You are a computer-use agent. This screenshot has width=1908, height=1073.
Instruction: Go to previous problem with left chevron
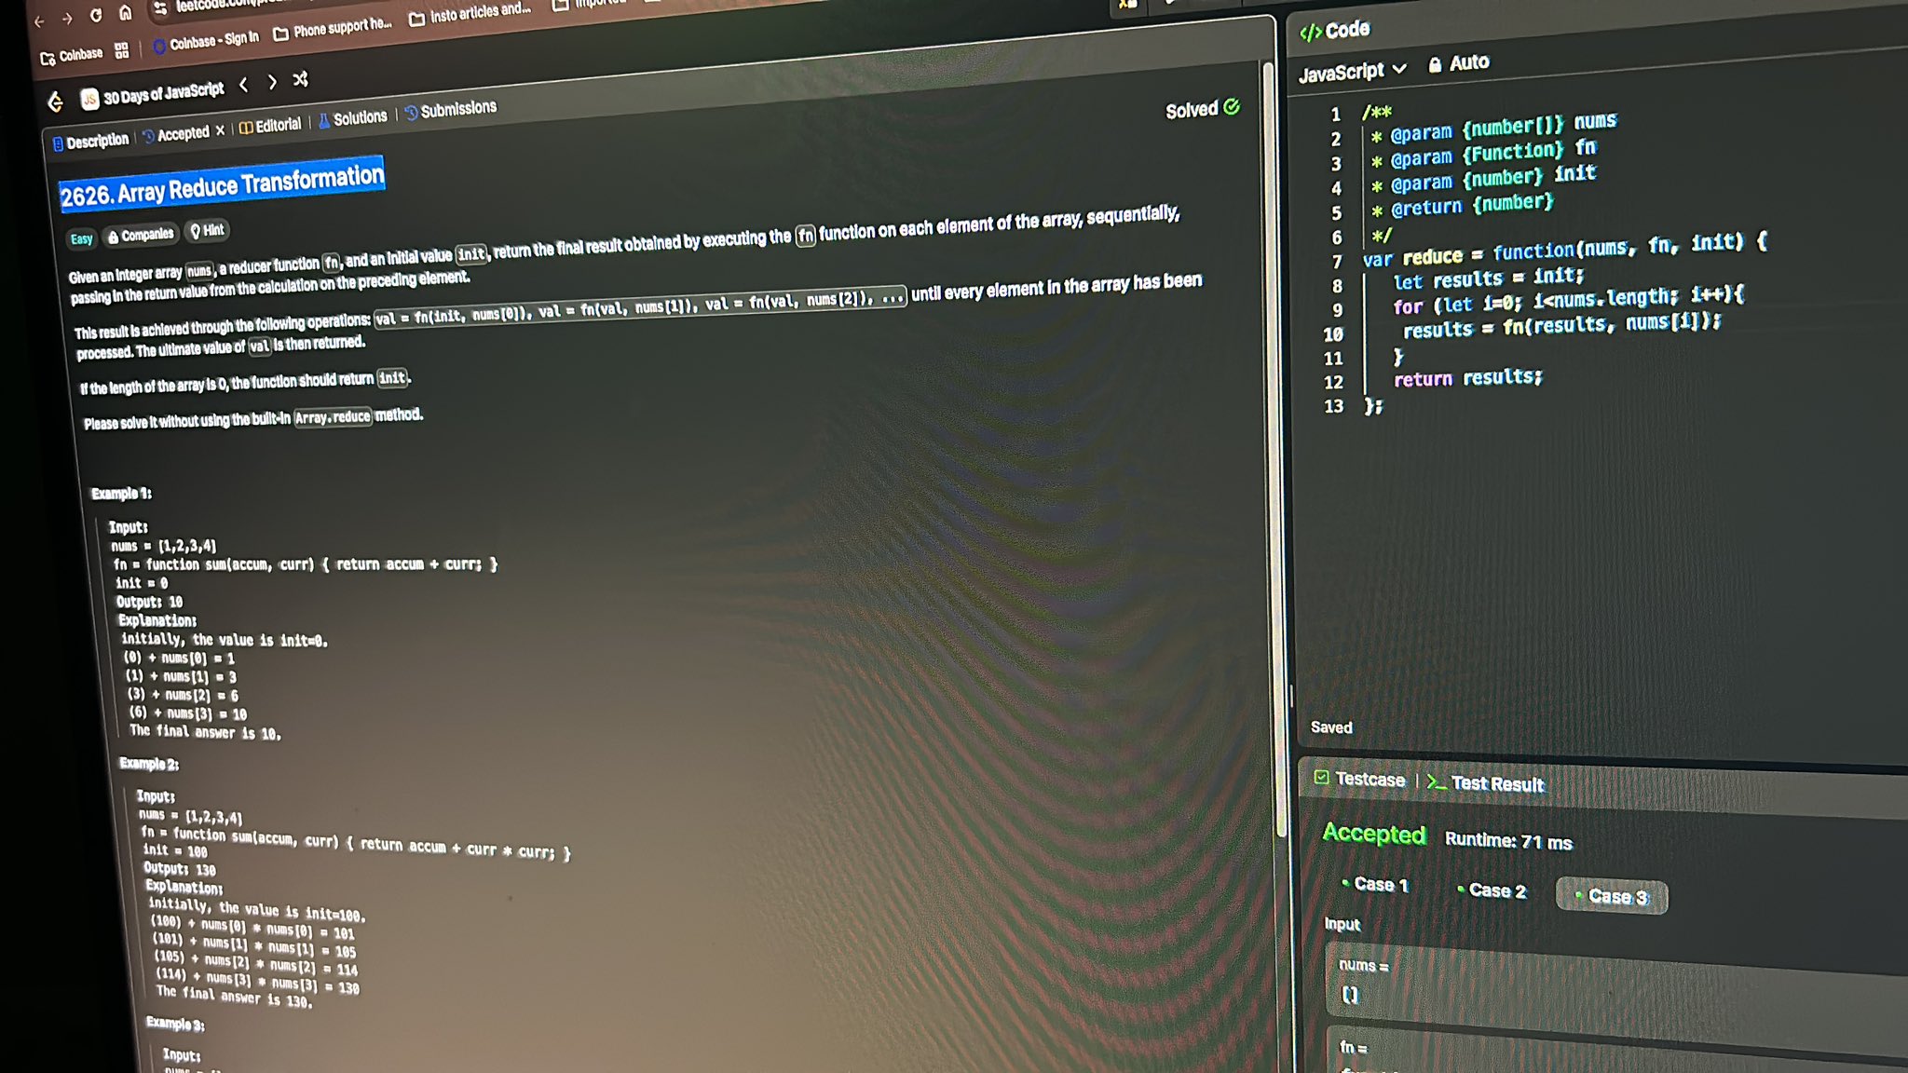pyautogui.click(x=244, y=85)
